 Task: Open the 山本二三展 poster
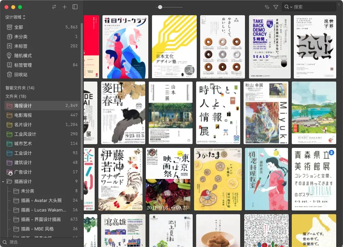(x=171, y=113)
